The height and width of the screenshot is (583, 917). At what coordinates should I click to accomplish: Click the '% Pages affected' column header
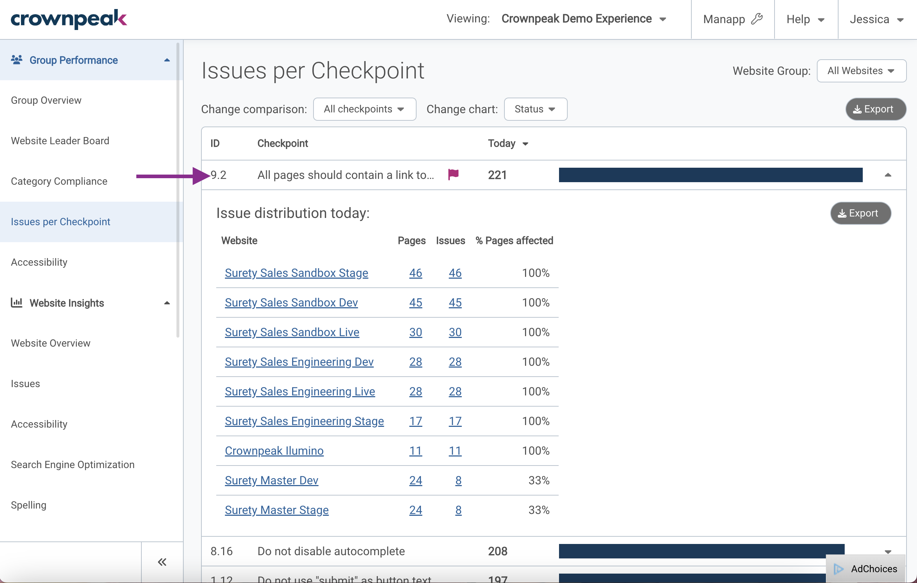tap(514, 240)
